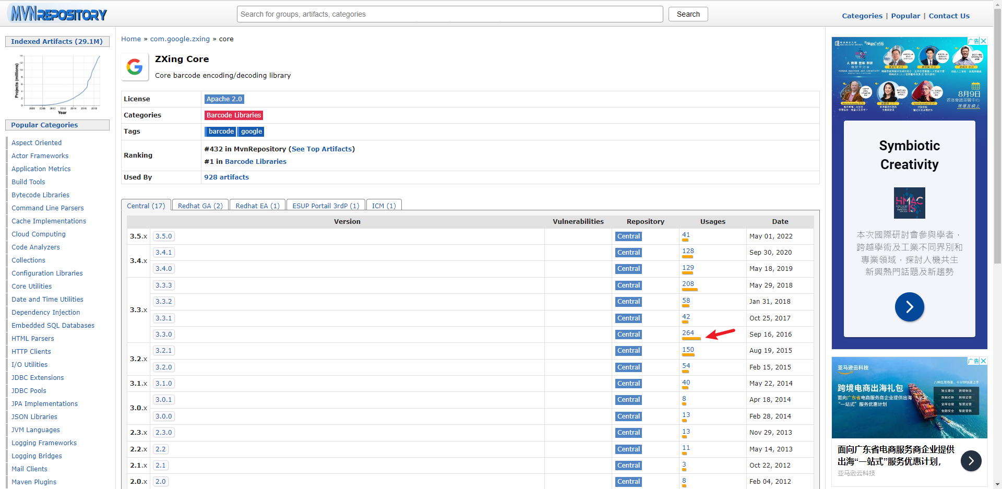The image size is (1002, 489).
Task: Click the blue arrow in Symbiotic Creativity ad
Action: 909,307
